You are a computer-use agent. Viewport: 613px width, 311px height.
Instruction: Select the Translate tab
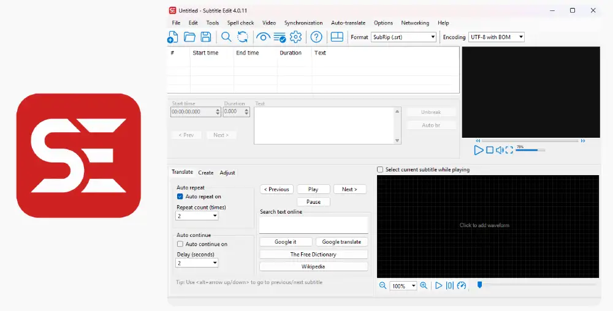pyautogui.click(x=182, y=172)
